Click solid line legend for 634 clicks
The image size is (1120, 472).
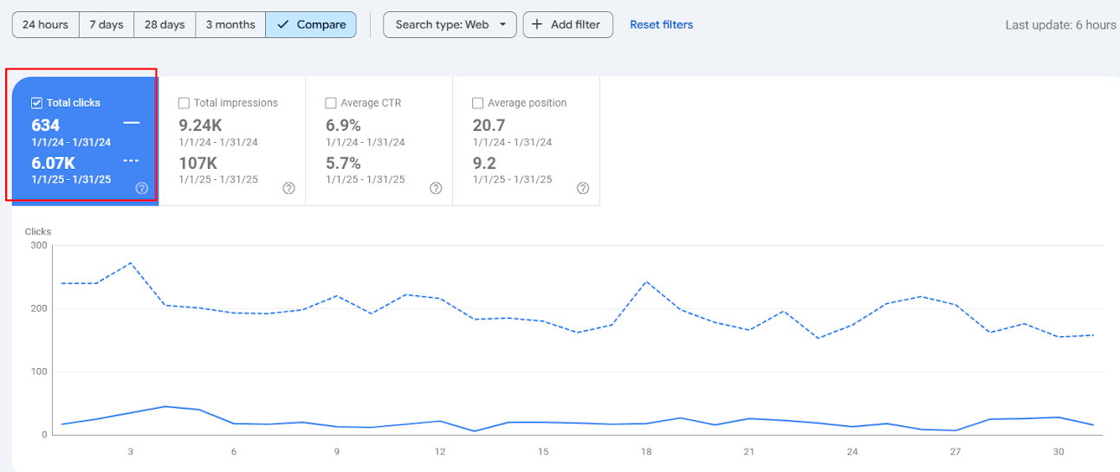pyautogui.click(x=132, y=124)
